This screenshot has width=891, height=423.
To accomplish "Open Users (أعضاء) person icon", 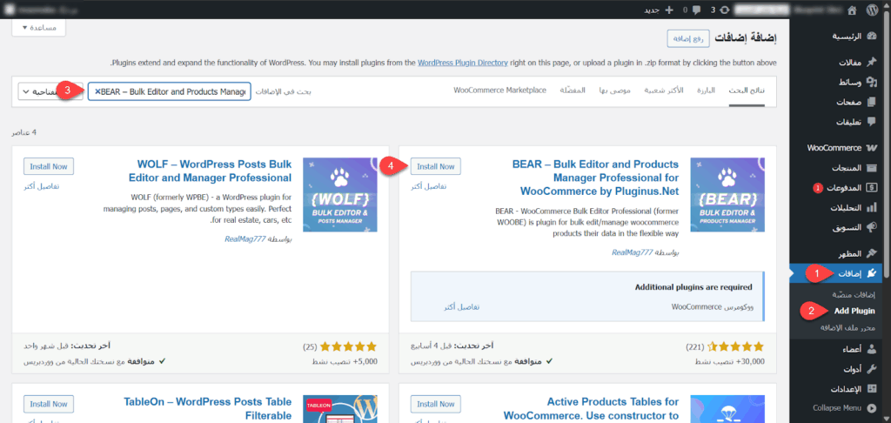I will coord(872,349).
